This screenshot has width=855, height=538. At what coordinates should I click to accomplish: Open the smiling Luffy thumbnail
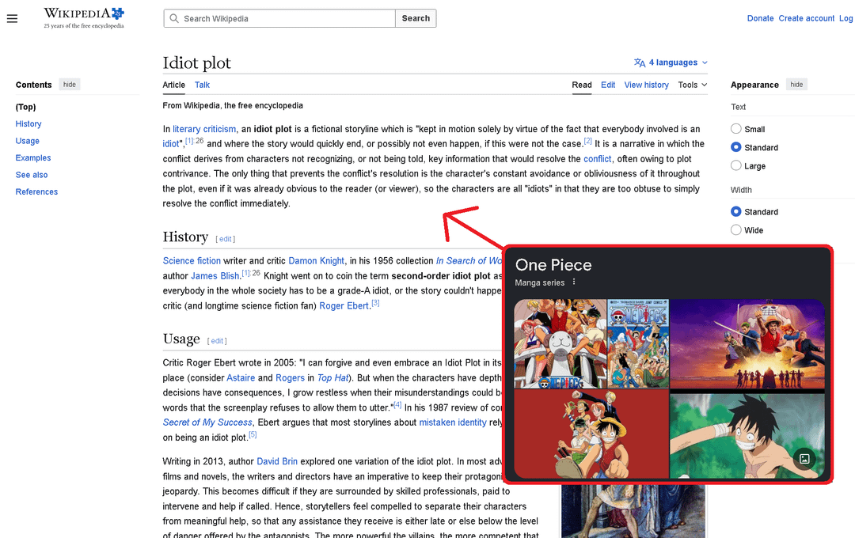pos(747,436)
